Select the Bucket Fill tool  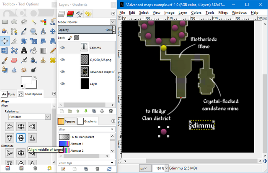pos(33,51)
